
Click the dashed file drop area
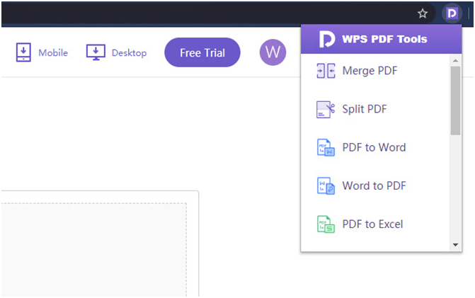pos(93,250)
